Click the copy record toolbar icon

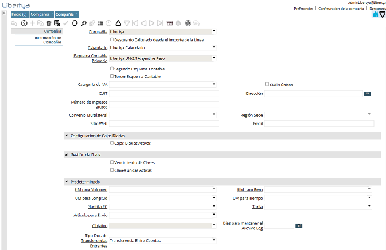point(40,23)
